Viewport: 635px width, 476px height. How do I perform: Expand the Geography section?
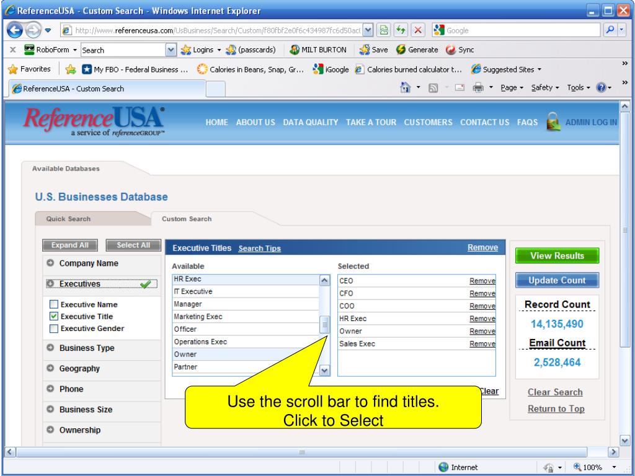50,368
